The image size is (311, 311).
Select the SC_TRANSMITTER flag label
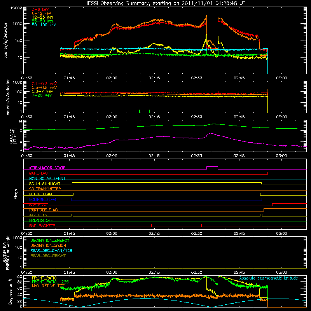[45, 189]
